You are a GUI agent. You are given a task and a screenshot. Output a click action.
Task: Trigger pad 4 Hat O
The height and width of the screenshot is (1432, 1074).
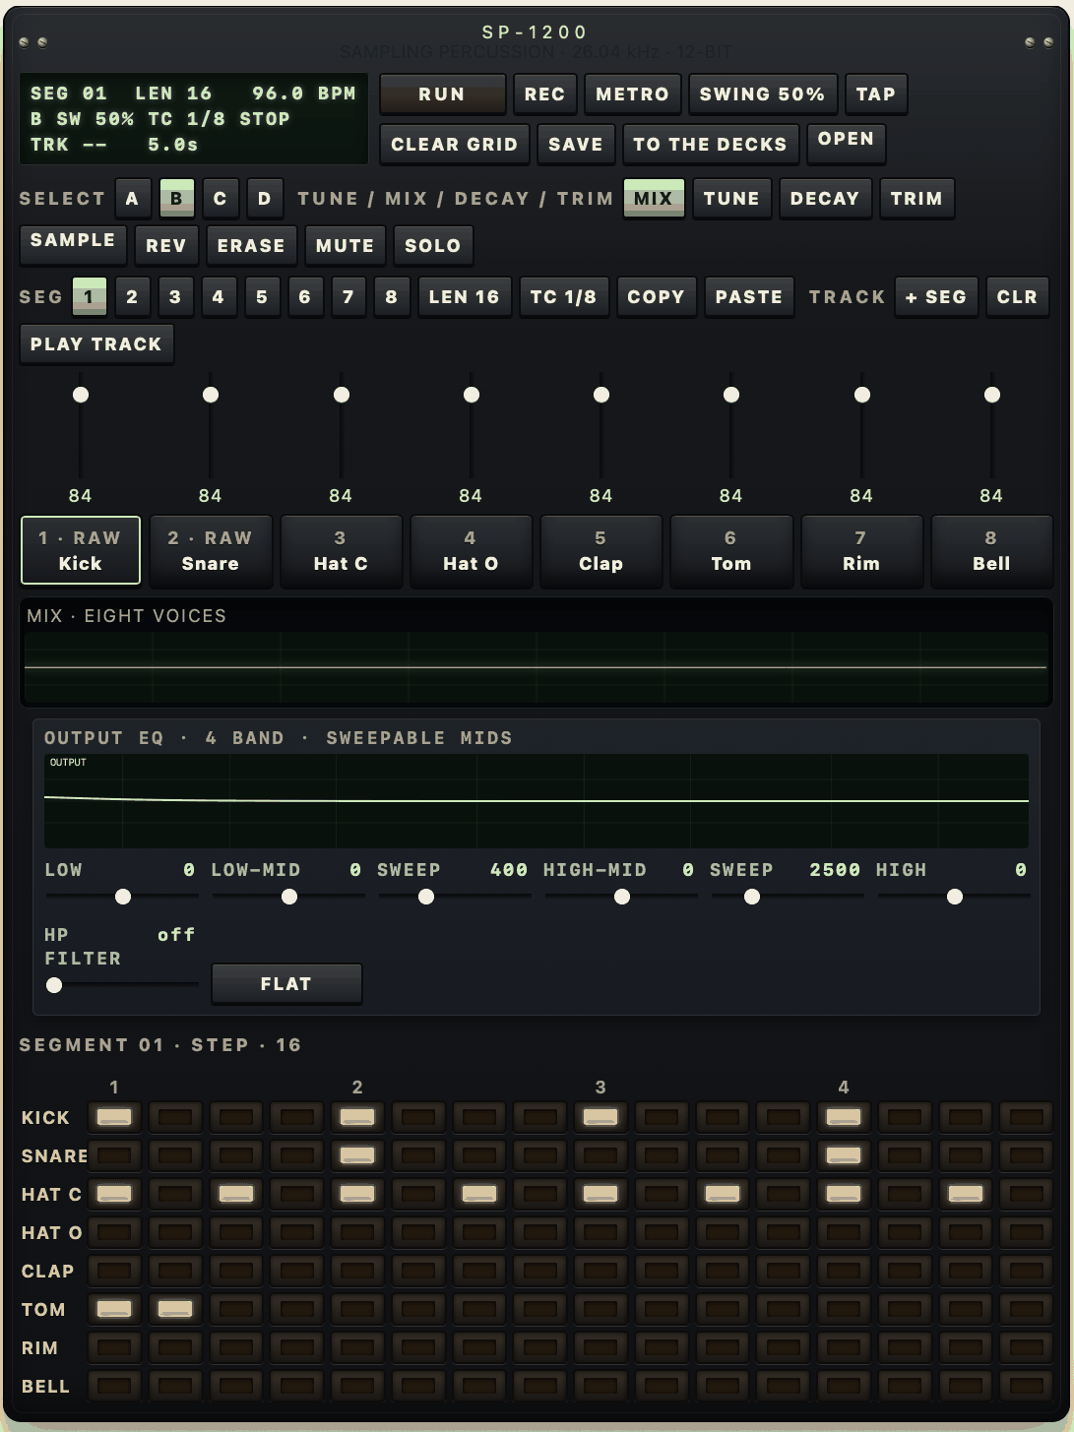click(x=471, y=551)
